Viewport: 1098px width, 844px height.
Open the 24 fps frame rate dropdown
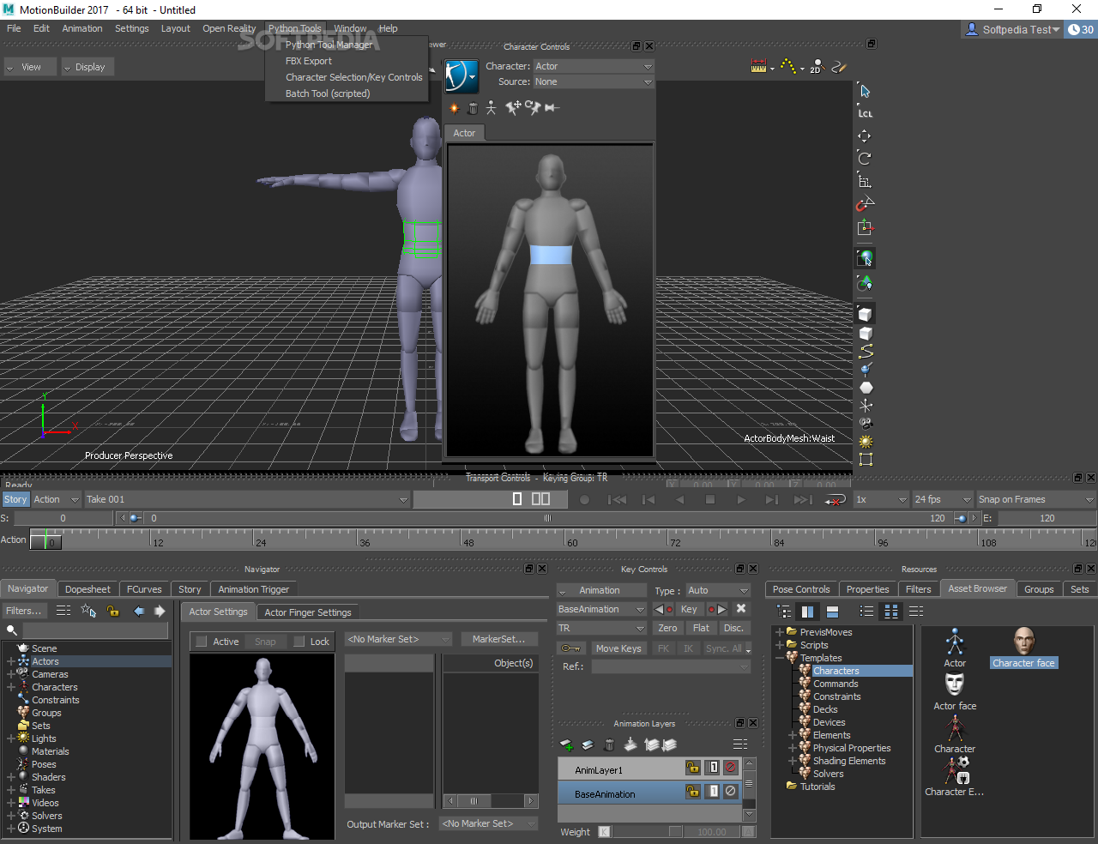pos(943,499)
